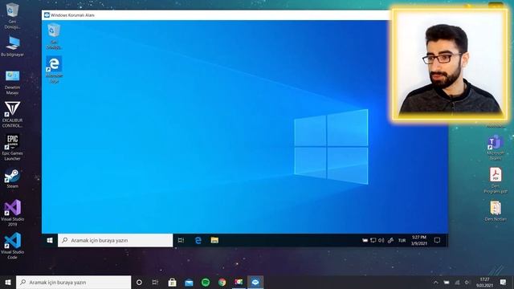Open the Sandbox Start menu

(50, 241)
